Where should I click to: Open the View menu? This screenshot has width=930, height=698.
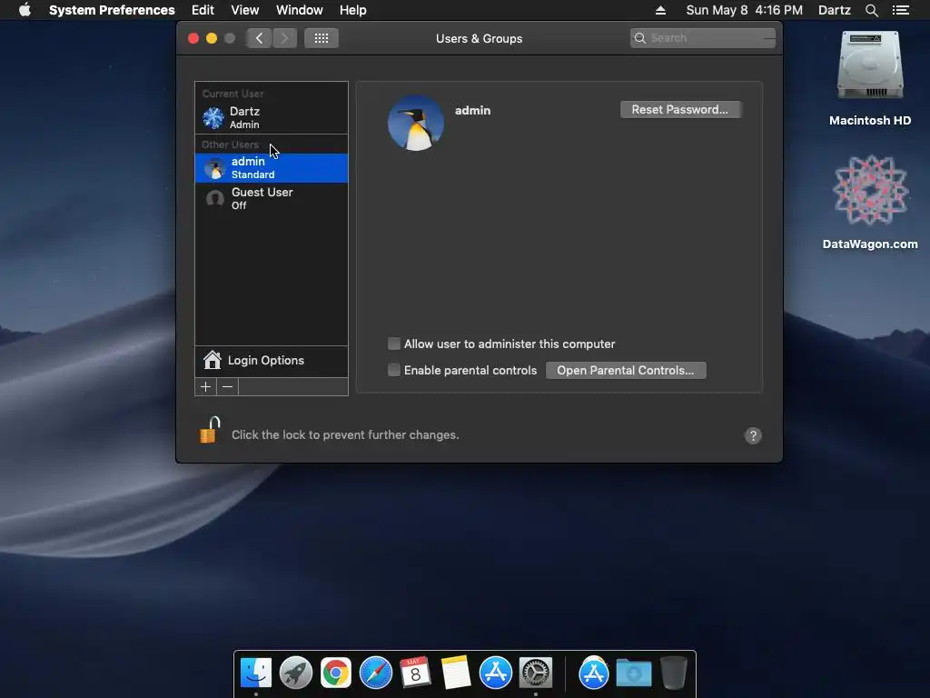[x=245, y=10]
